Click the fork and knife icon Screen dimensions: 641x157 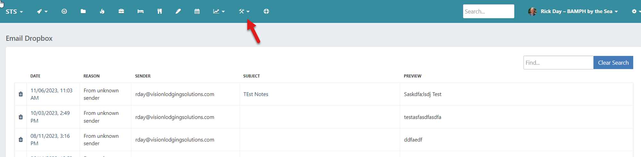click(x=159, y=11)
